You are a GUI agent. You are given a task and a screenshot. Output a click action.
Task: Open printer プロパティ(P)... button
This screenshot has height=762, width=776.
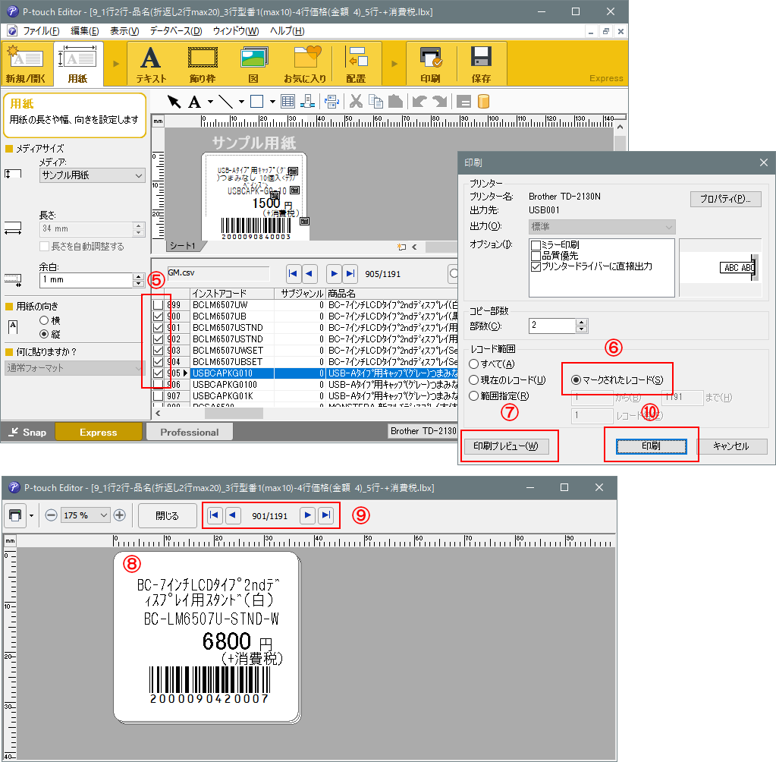[725, 199]
